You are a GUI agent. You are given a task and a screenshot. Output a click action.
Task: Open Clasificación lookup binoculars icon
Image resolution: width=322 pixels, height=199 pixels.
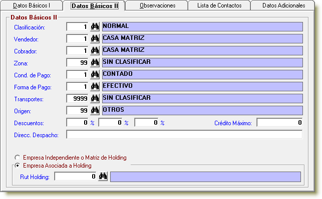[95, 26]
